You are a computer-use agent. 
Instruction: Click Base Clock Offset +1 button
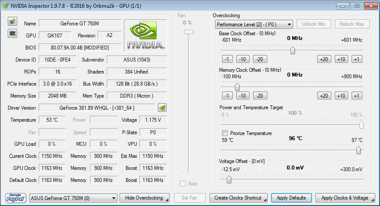[357, 59]
